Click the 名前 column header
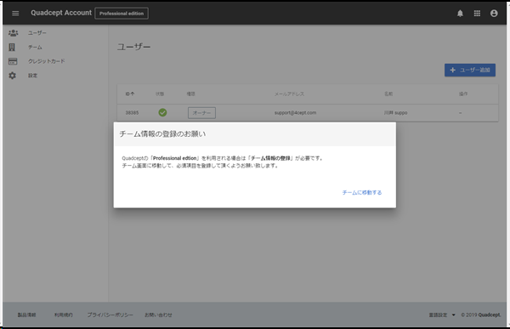 (388, 94)
